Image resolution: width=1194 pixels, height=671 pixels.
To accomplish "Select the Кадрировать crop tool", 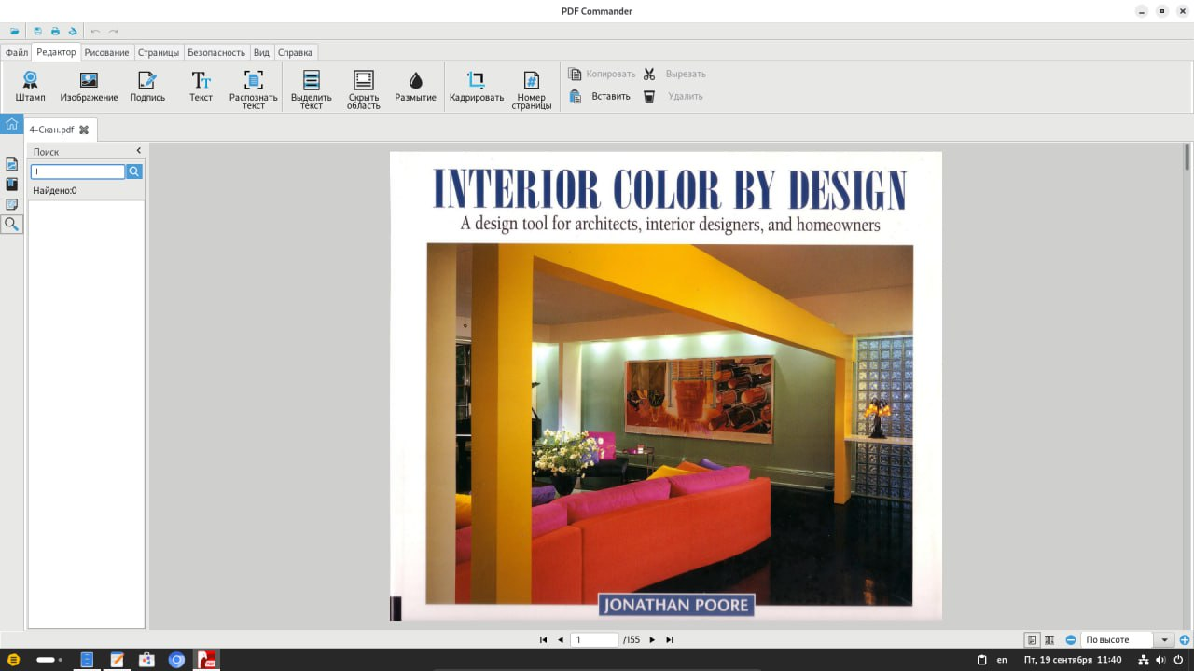I will coord(476,87).
